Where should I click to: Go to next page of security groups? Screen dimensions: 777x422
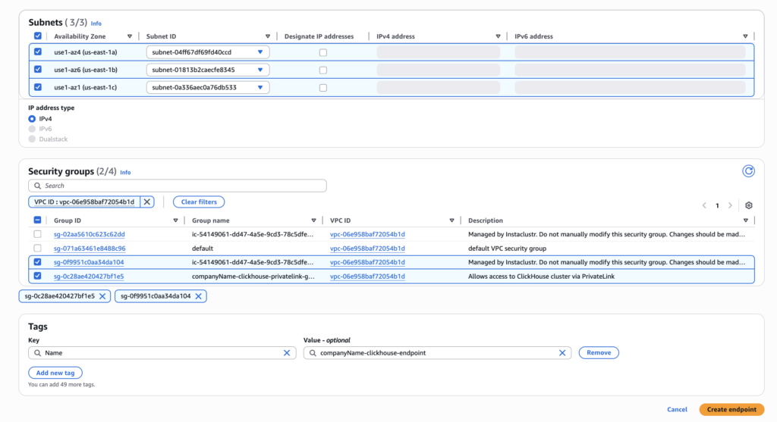(x=730, y=205)
